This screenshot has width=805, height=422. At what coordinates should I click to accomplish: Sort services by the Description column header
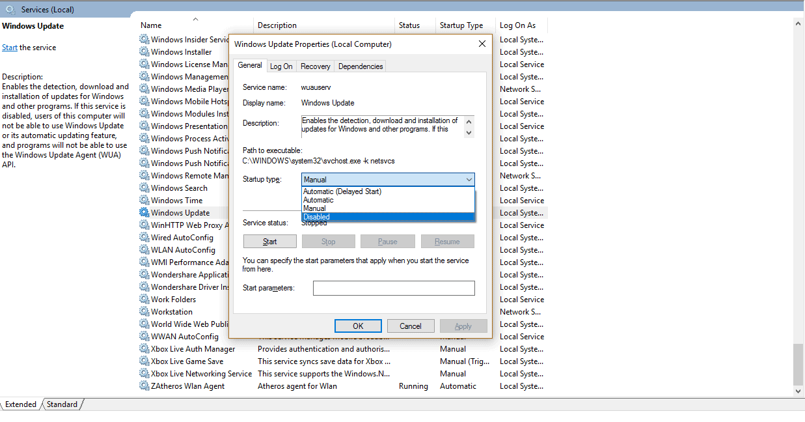tap(325, 25)
